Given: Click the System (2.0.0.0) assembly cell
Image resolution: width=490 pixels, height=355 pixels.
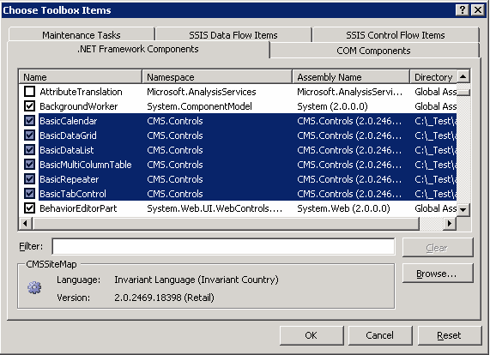Looking at the screenshot, I should (332, 106).
